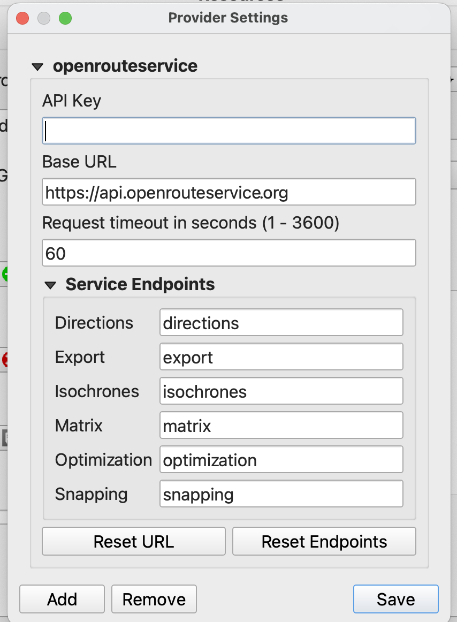
Task: Edit the Isochrones endpoint field
Action: click(281, 391)
